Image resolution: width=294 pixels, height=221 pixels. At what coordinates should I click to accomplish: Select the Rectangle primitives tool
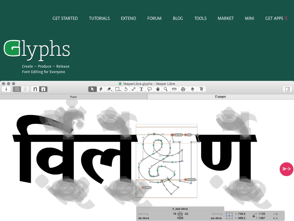click(x=117, y=89)
